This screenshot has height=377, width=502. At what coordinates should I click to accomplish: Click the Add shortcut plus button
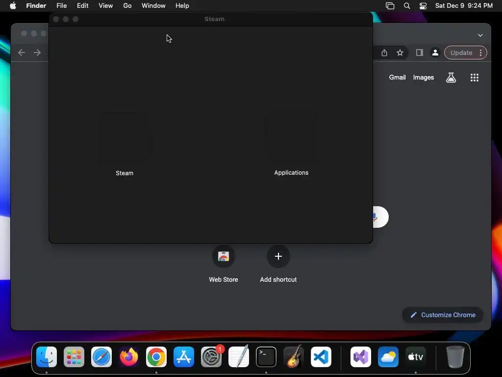(x=278, y=256)
